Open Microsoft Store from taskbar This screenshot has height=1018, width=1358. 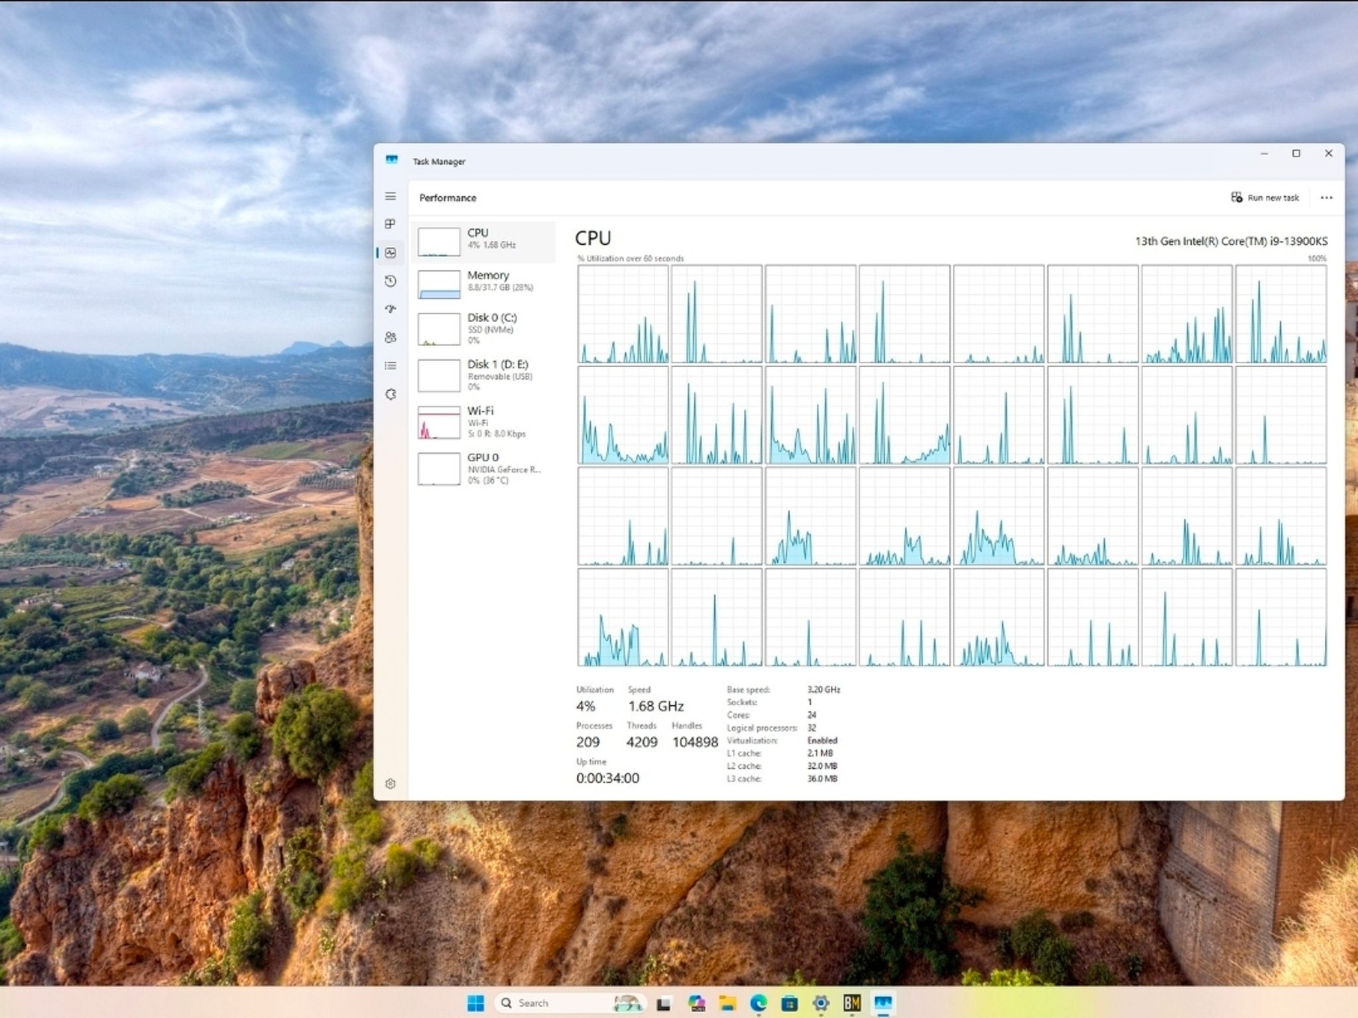[x=790, y=1003]
